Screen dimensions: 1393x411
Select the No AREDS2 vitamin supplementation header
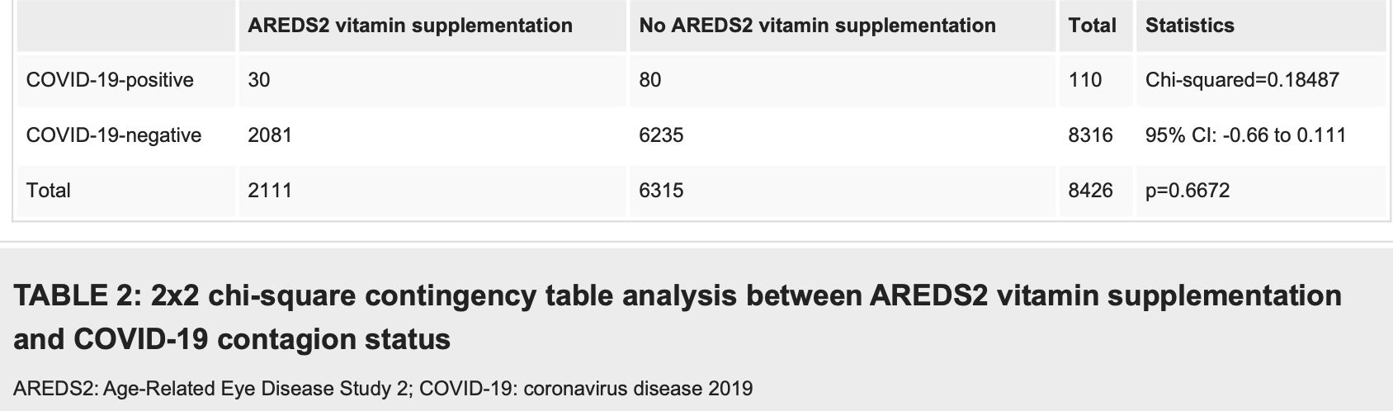[817, 26]
